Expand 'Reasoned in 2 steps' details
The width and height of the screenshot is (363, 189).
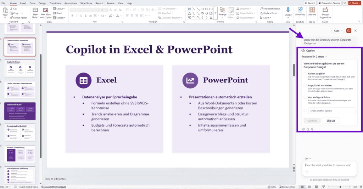(314, 57)
